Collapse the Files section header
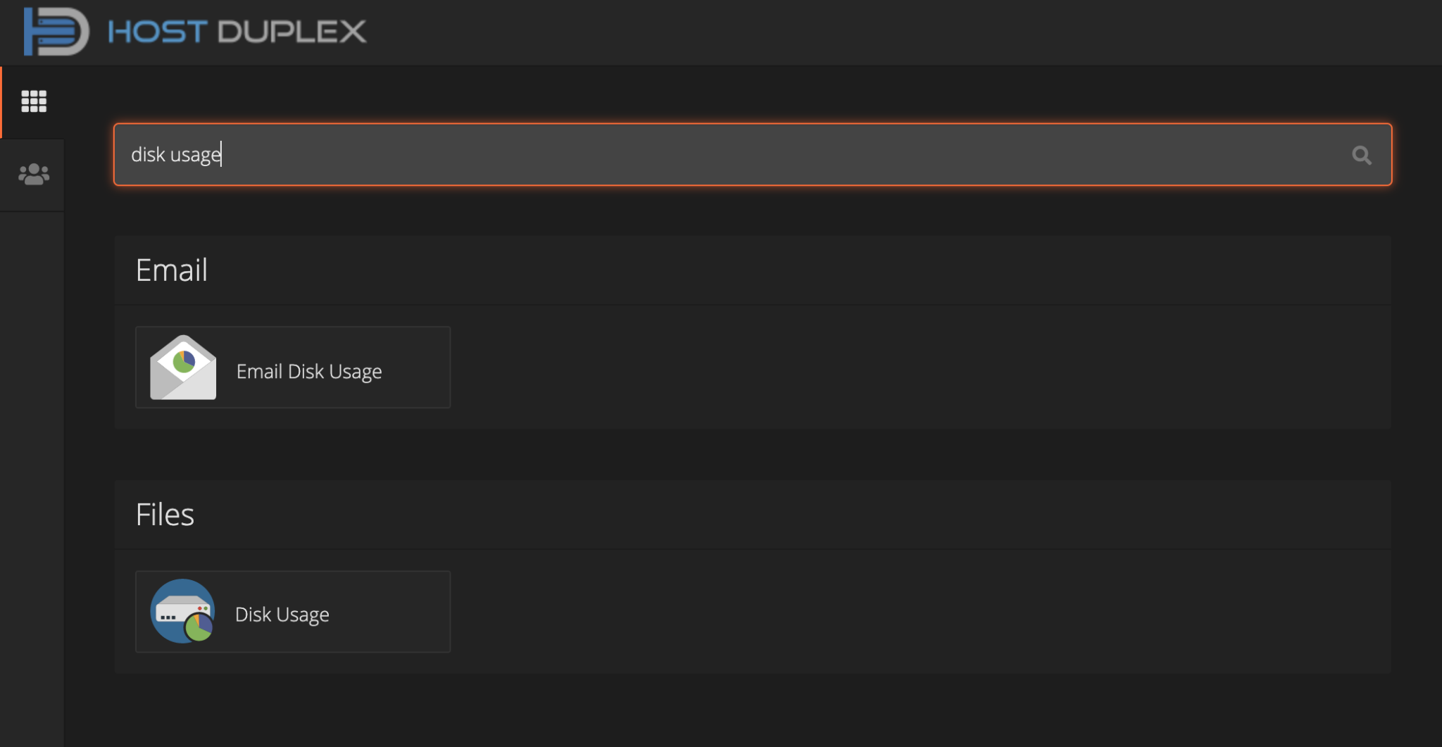Image resolution: width=1442 pixels, height=747 pixels. (x=753, y=514)
